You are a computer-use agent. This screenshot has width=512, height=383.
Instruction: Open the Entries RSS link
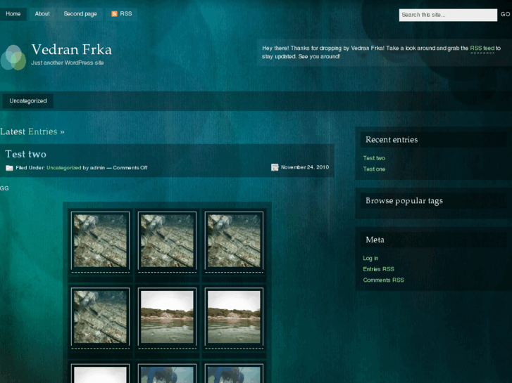pyautogui.click(x=378, y=269)
